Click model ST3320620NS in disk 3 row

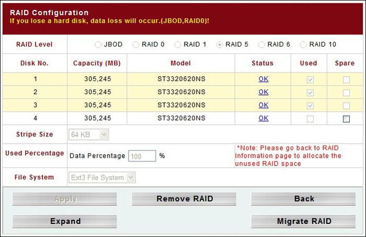coord(181,105)
